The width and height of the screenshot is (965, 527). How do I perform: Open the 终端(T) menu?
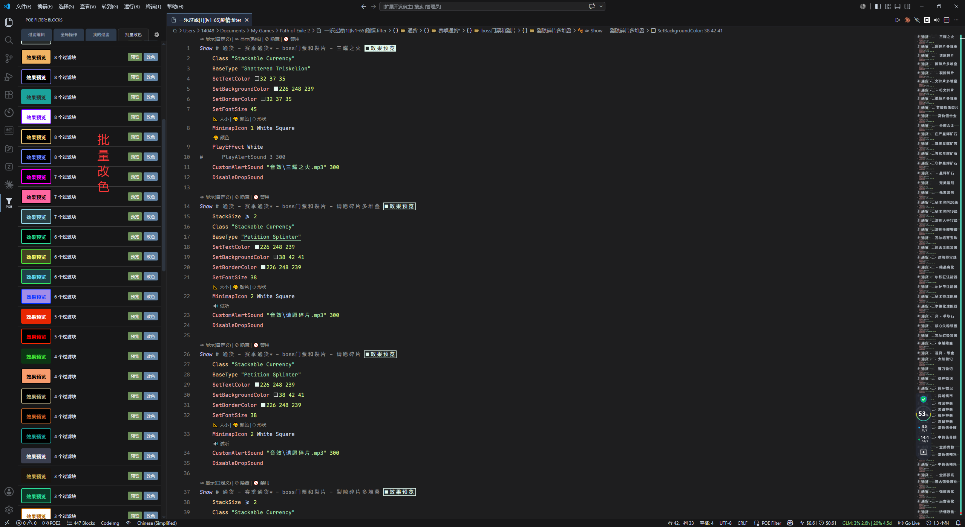pos(153,6)
